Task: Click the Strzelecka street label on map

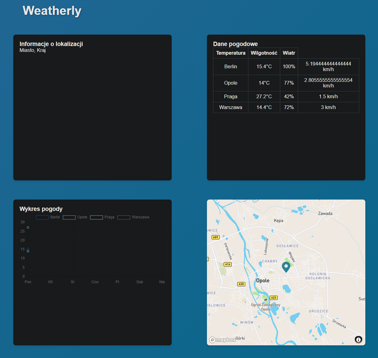Action: pos(339,324)
